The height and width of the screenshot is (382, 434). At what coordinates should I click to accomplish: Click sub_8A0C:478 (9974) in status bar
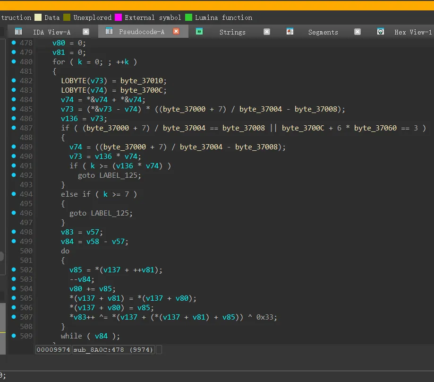pyautogui.click(x=113, y=349)
